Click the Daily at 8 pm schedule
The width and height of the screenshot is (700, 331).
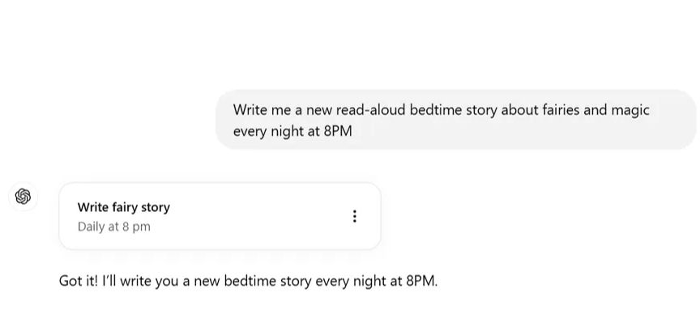click(114, 227)
